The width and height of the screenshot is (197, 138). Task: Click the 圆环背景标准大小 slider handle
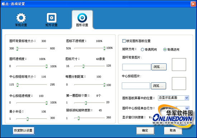pos(17,49)
